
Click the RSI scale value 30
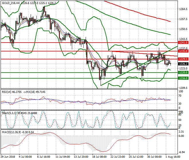pos(180,104)
